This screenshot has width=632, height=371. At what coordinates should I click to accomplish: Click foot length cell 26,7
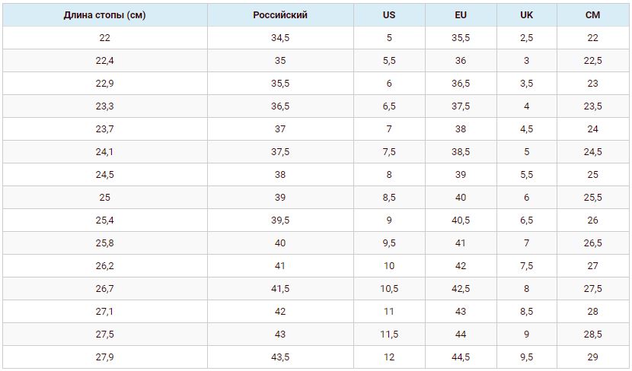click(x=104, y=289)
